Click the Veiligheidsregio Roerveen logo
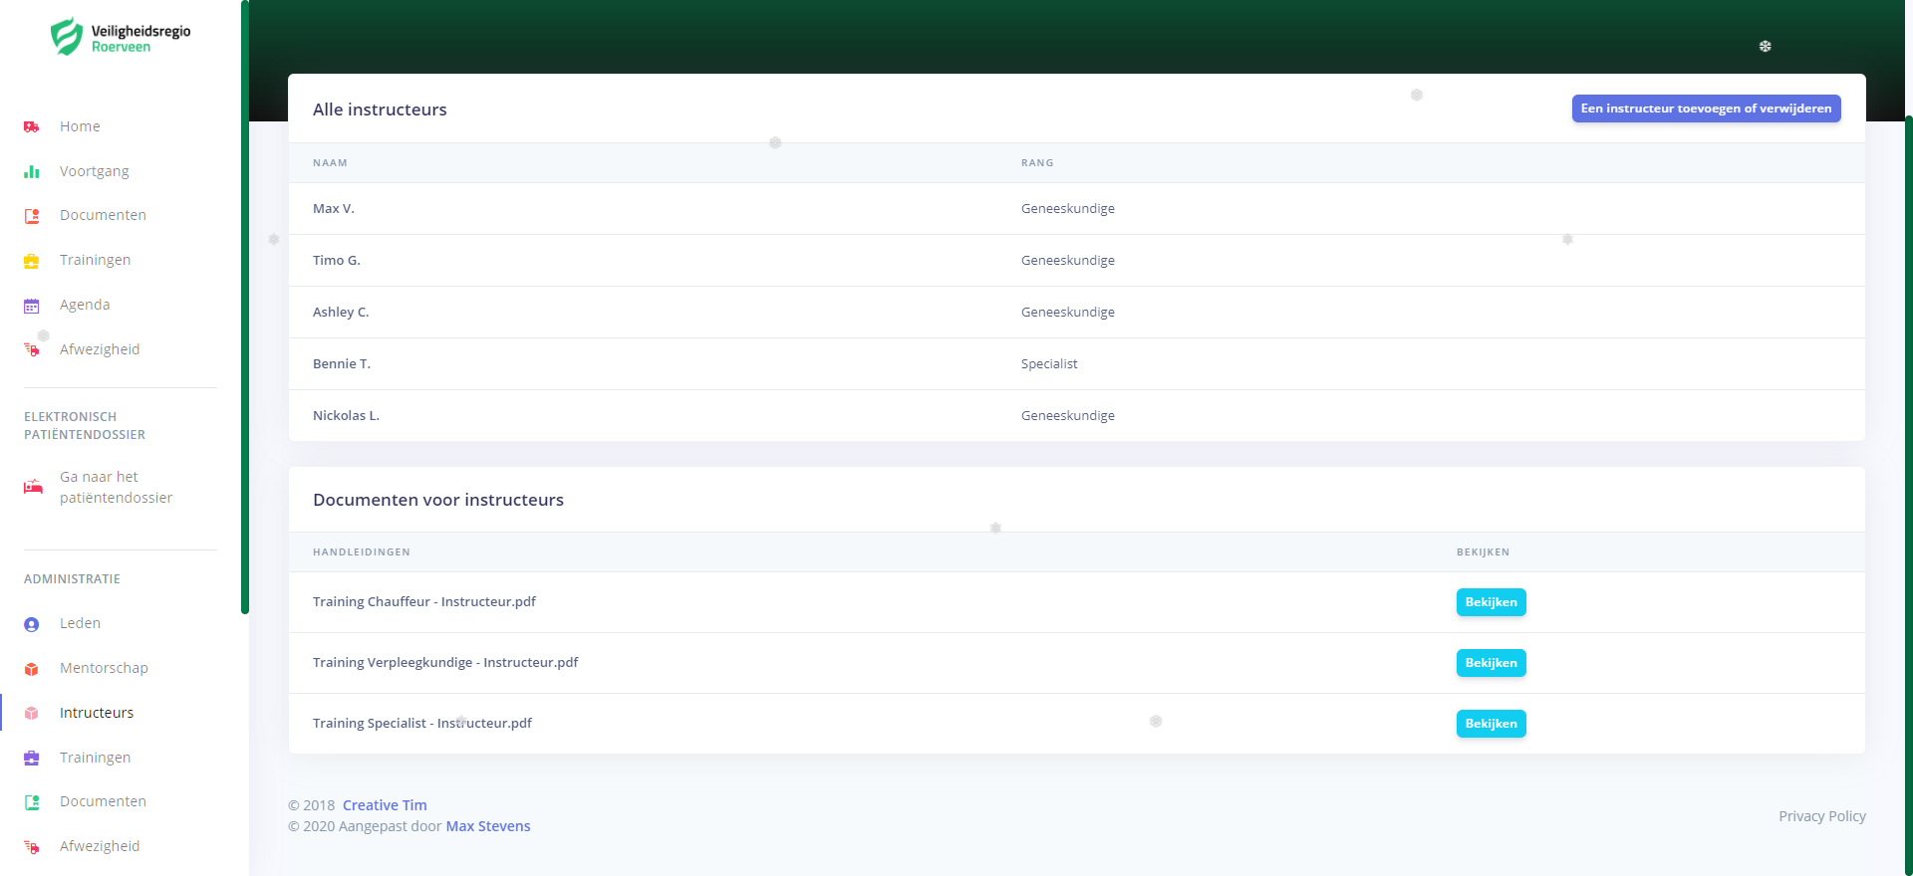The image size is (1913, 876). coord(121,38)
